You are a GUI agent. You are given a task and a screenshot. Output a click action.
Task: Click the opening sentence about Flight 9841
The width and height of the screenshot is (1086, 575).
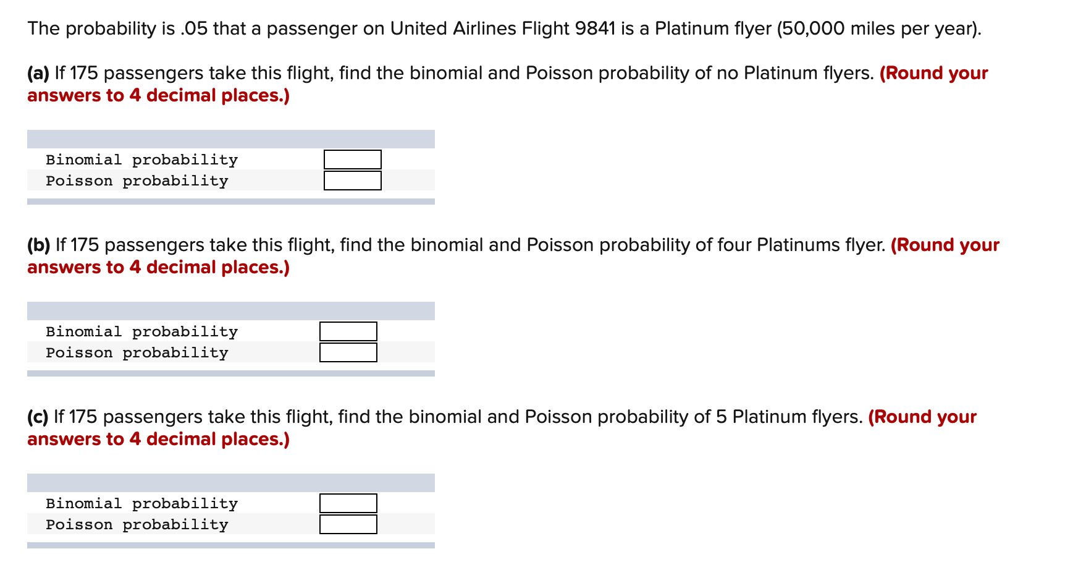tap(503, 28)
